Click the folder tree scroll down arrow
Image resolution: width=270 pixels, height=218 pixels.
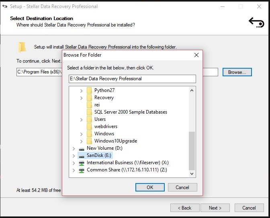tap(192, 174)
